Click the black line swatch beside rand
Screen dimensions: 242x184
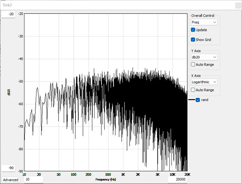[x=191, y=100]
